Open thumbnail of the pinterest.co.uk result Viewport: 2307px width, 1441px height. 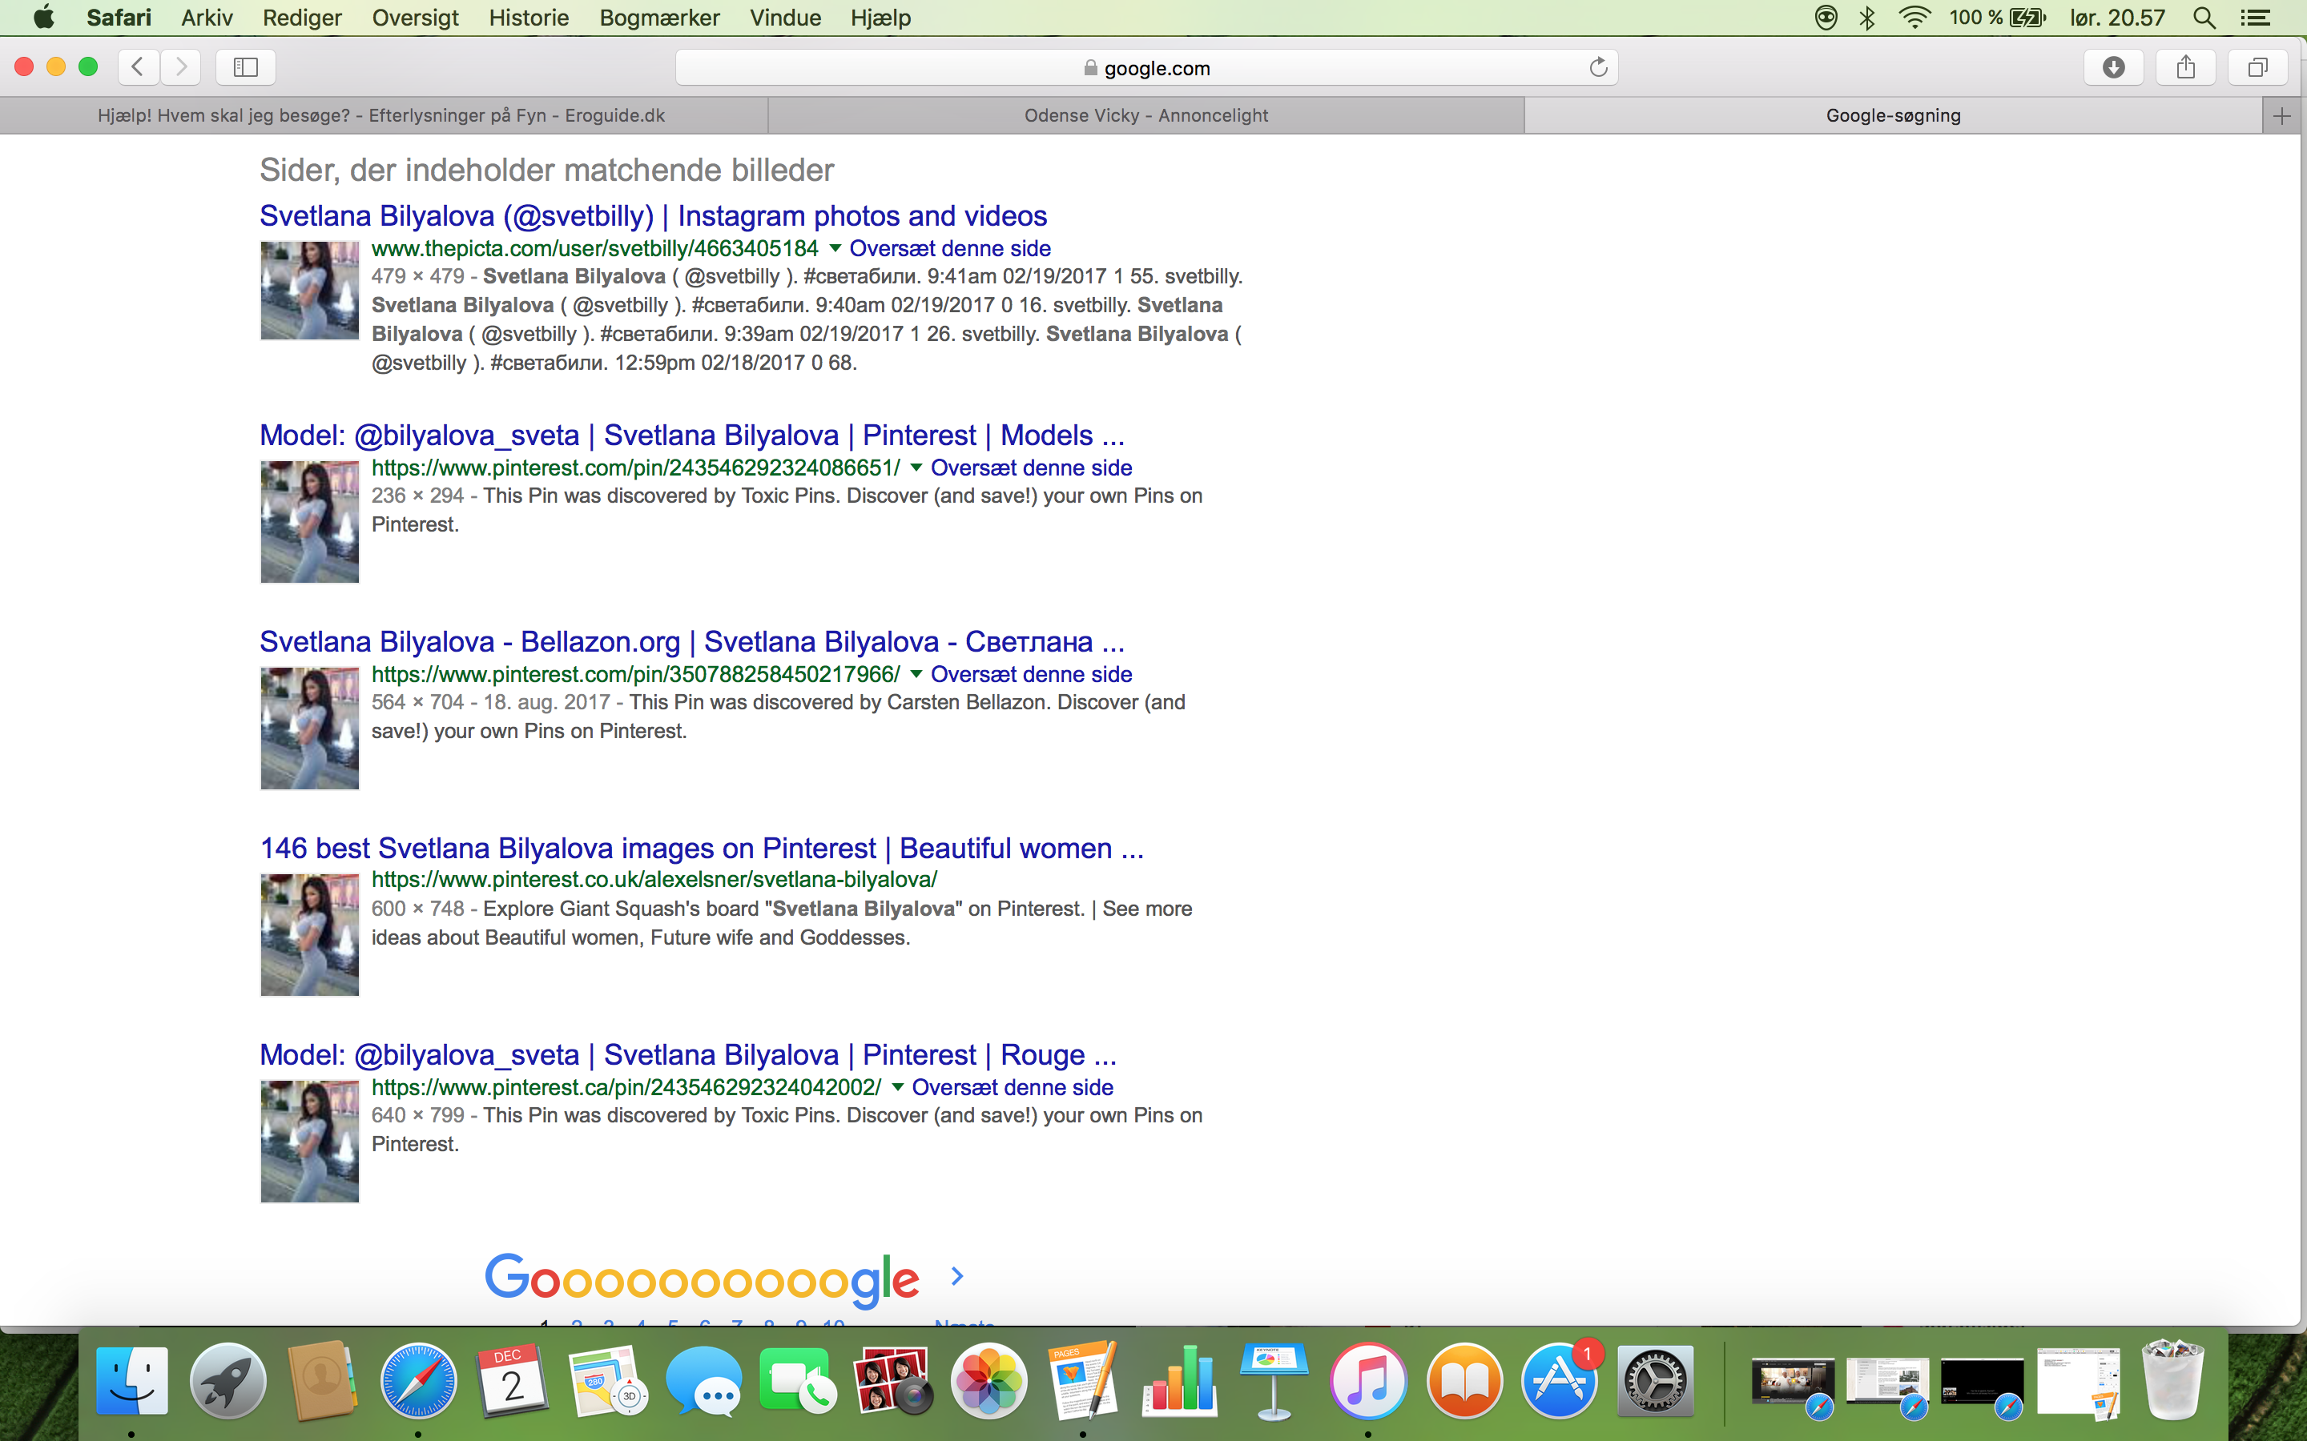pos(310,935)
